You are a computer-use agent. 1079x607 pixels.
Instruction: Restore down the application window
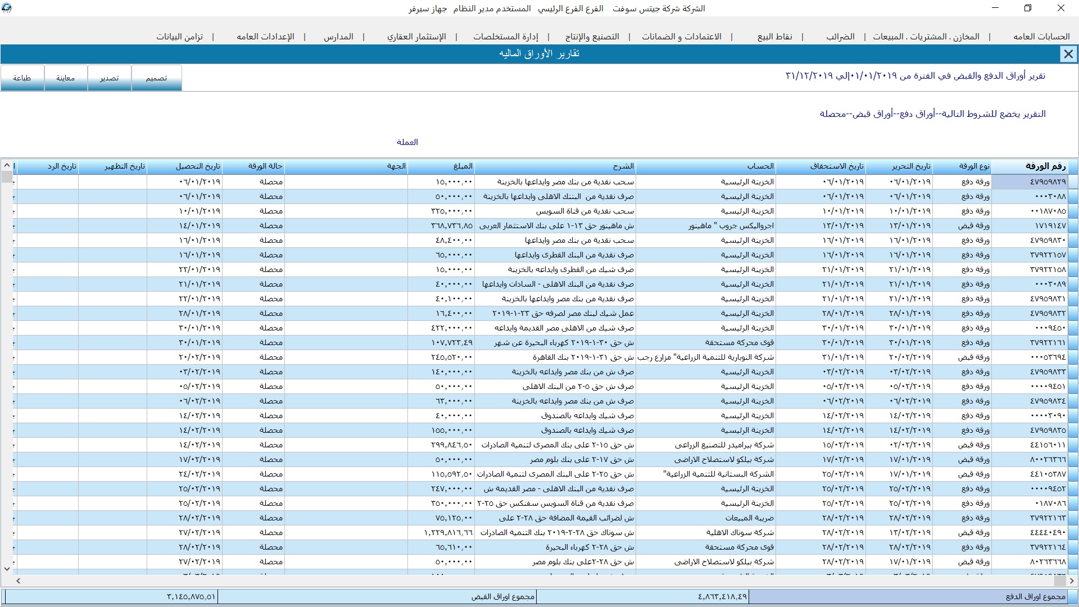click(x=1028, y=8)
